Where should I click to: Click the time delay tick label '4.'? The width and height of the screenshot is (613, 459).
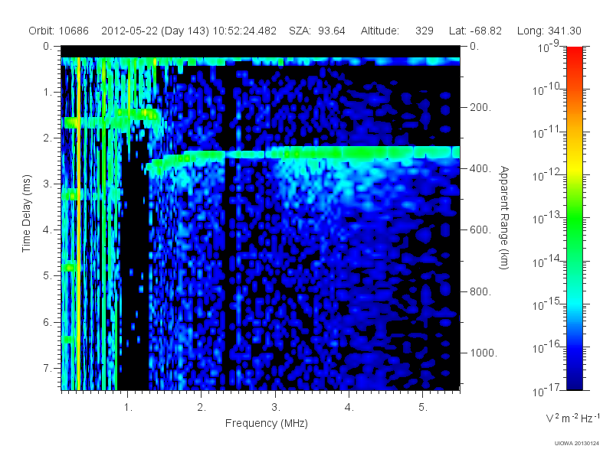[x=48, y=230]
